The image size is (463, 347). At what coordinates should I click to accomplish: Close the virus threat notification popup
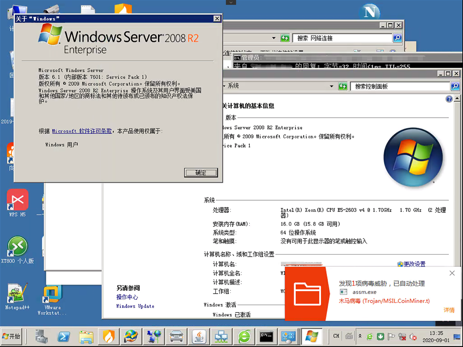pyautogui.click(x=452, y=273)
